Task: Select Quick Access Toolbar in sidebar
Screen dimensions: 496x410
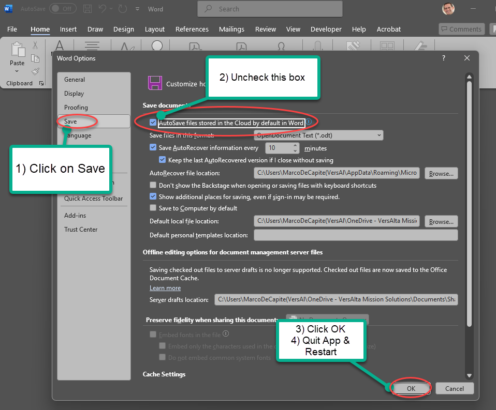Action: tap(94, 199)
